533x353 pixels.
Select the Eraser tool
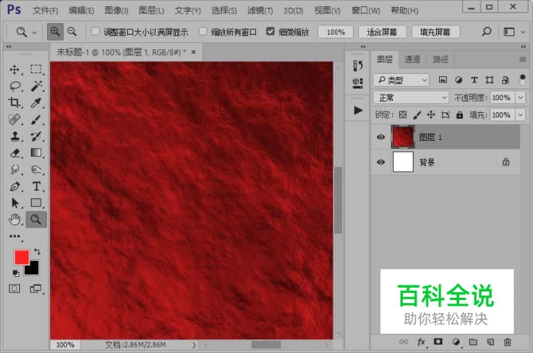[15, 153]
